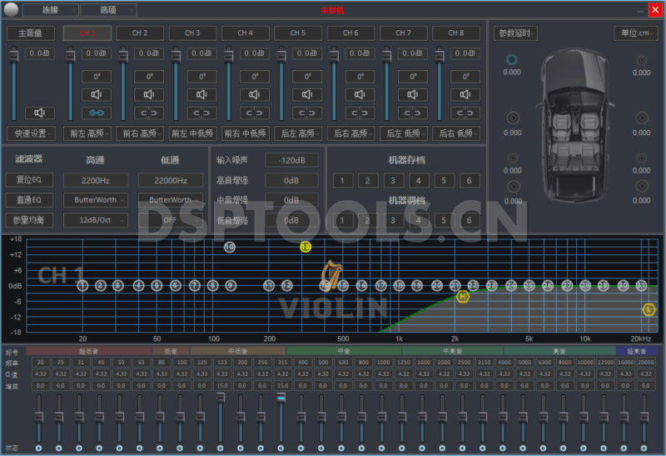Select the CH 3 channel button

(x=191, y=33)
